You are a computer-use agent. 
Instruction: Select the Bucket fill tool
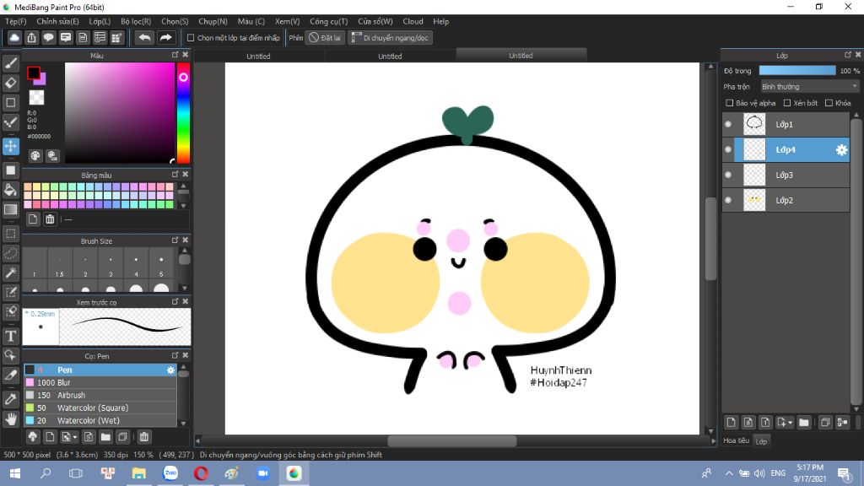point(10,190)
